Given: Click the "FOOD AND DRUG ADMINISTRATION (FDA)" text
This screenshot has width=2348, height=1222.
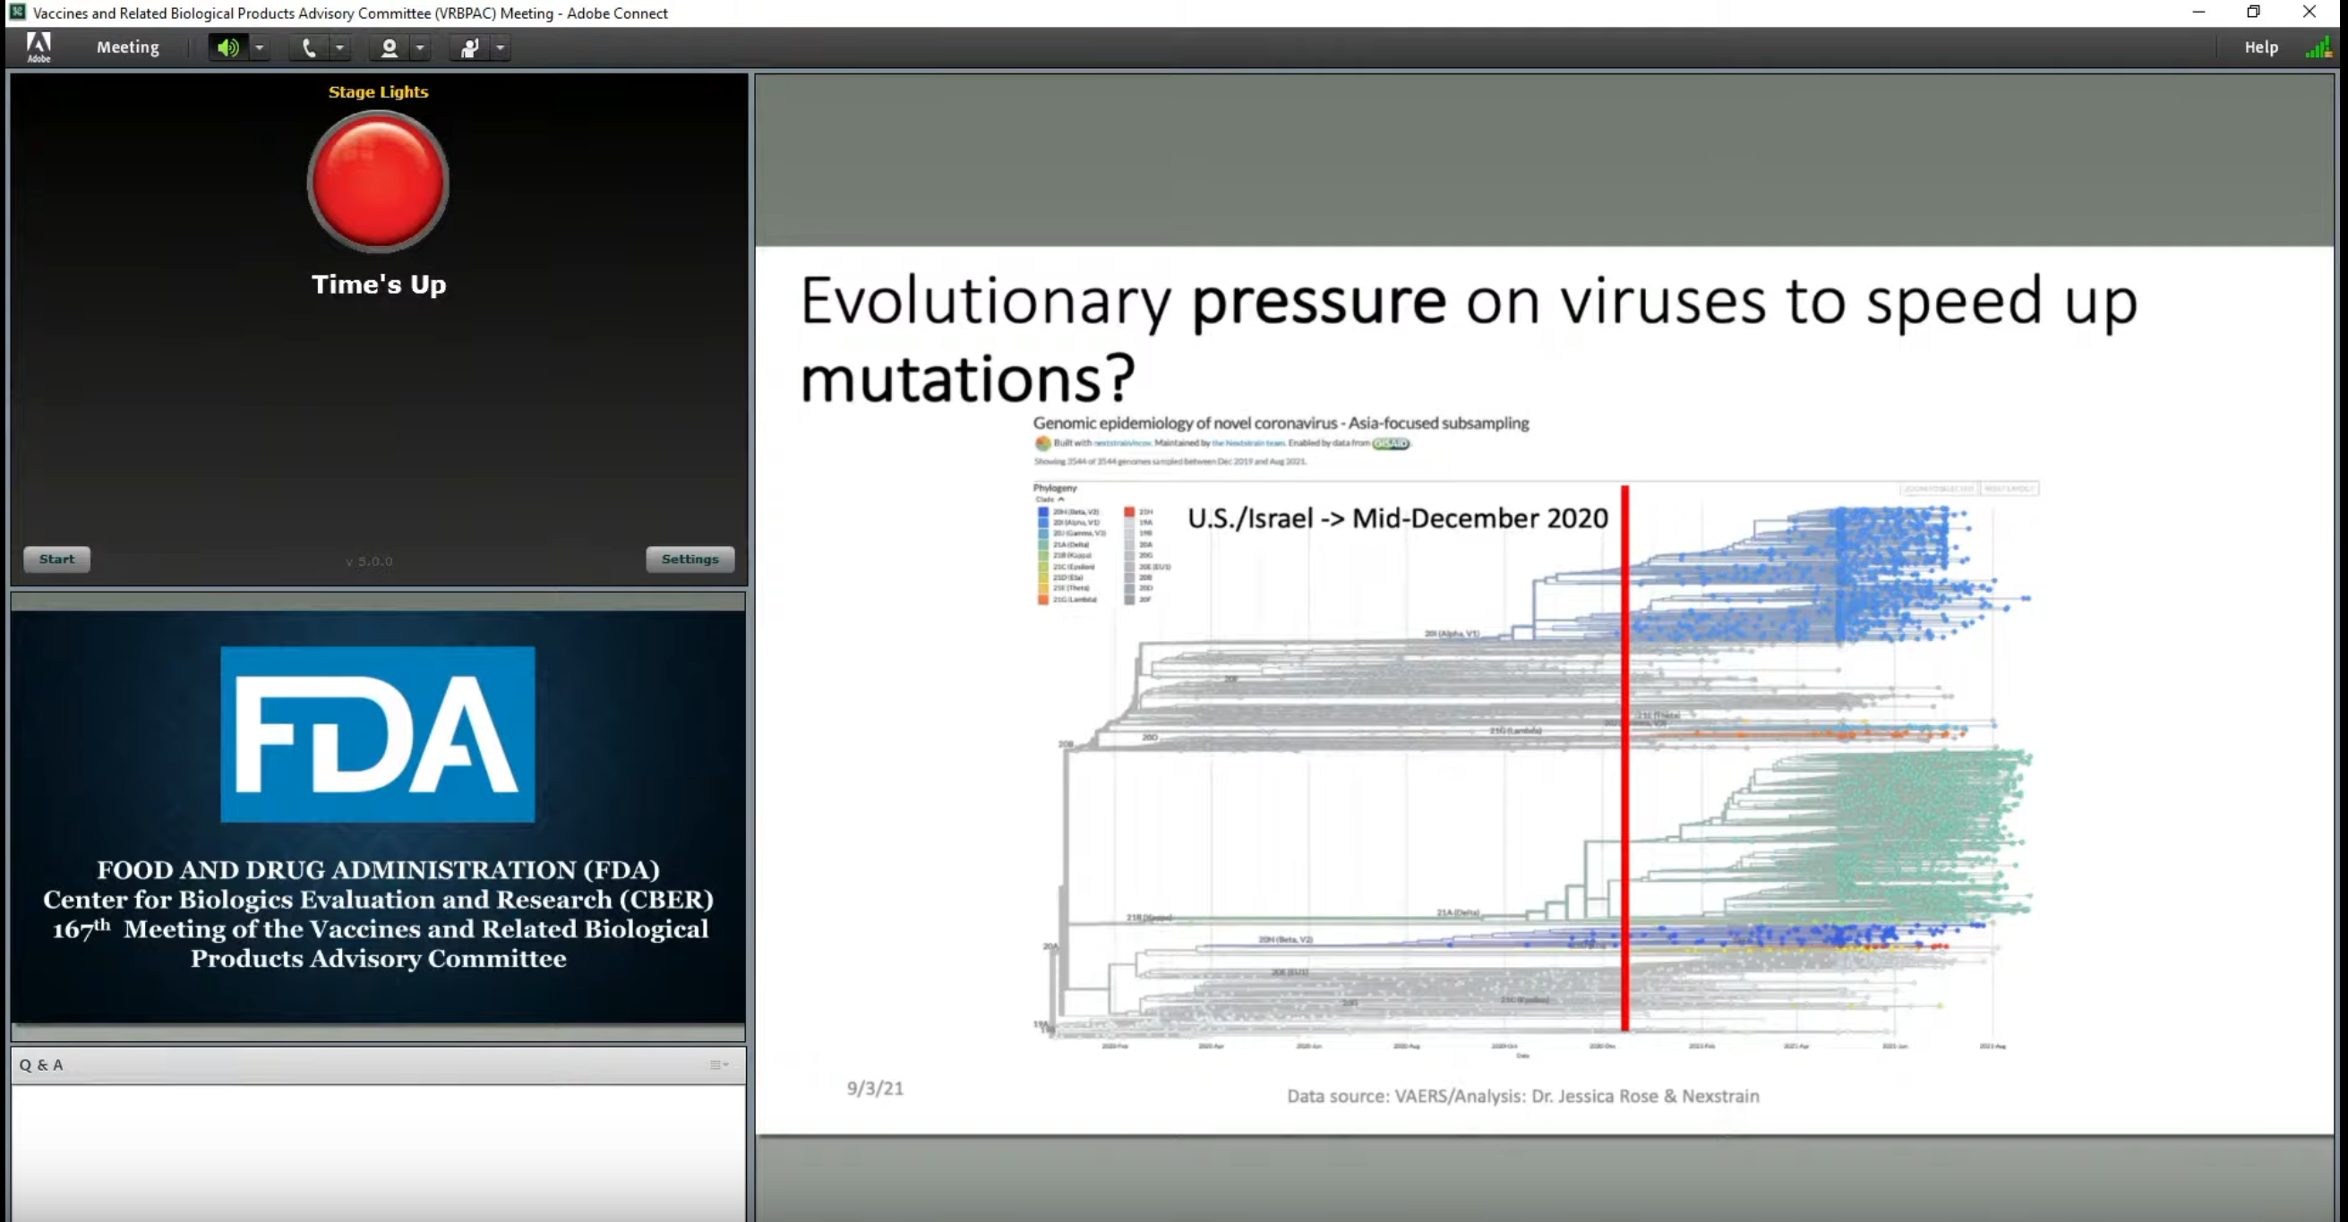Looking at the screenshot, I should [x=378, y=869].
